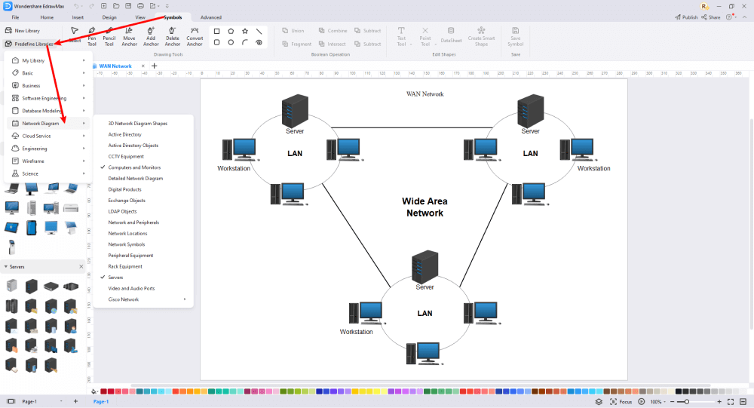Click the undo arrow in title bar
754x408 pixels.
(x=76, y=6)
